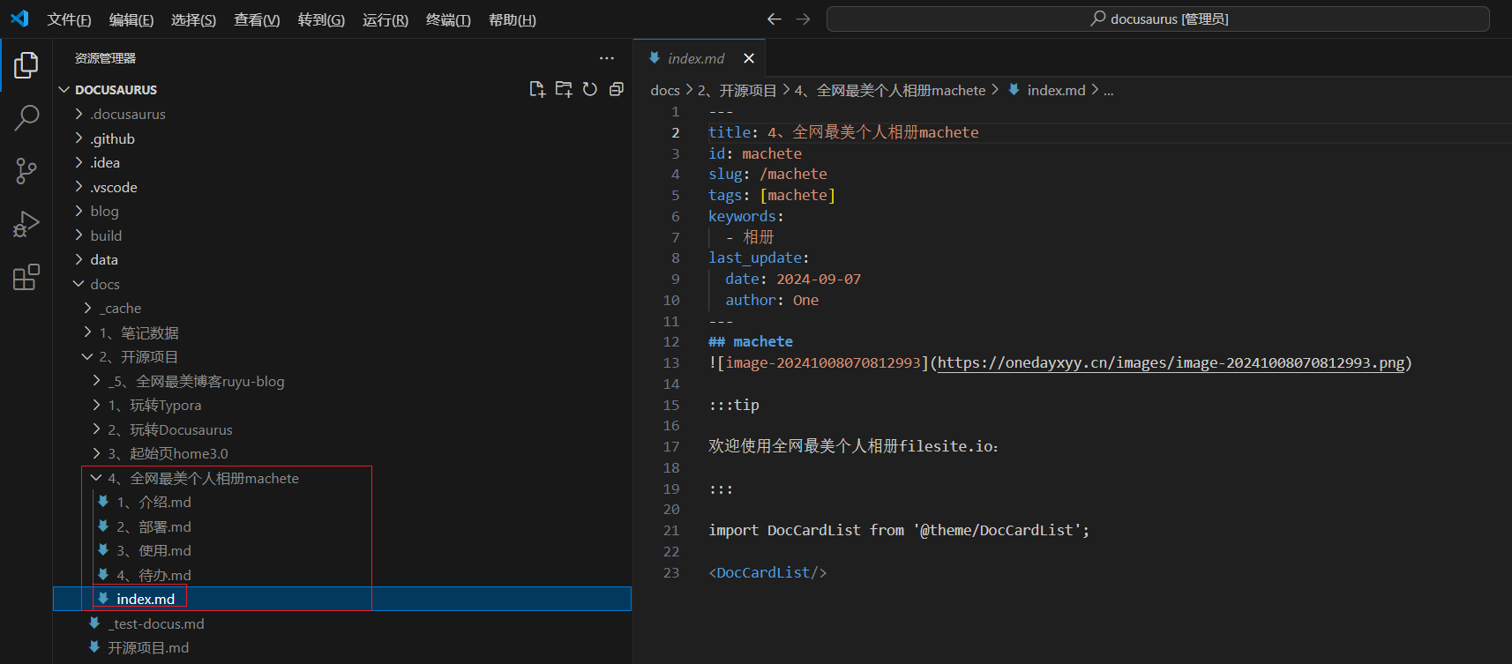Click 2、开源项目 breadcrumb segment

point(737,90)
